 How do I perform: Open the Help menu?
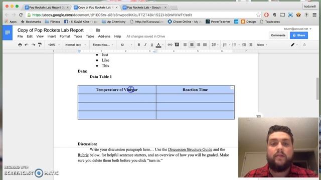coord(117,36)
